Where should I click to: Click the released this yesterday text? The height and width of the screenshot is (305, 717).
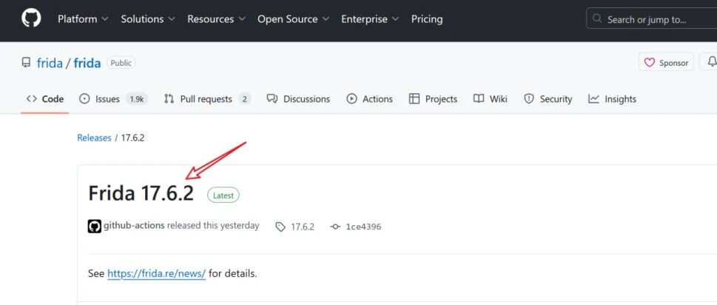point(213,226)
